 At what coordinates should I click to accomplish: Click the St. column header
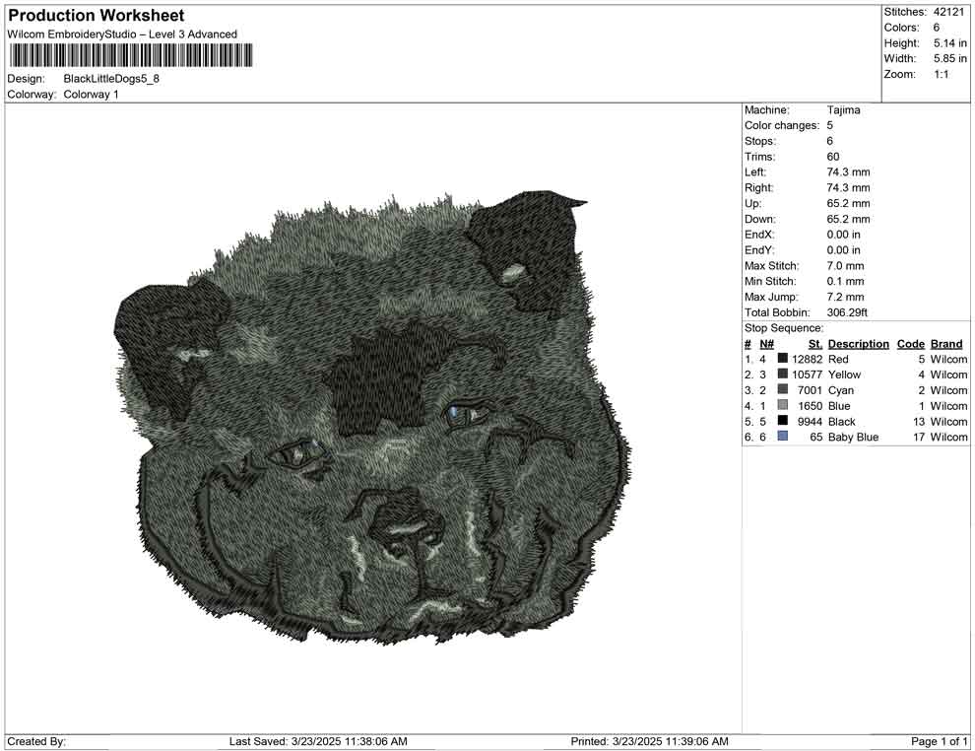(815, 343)
